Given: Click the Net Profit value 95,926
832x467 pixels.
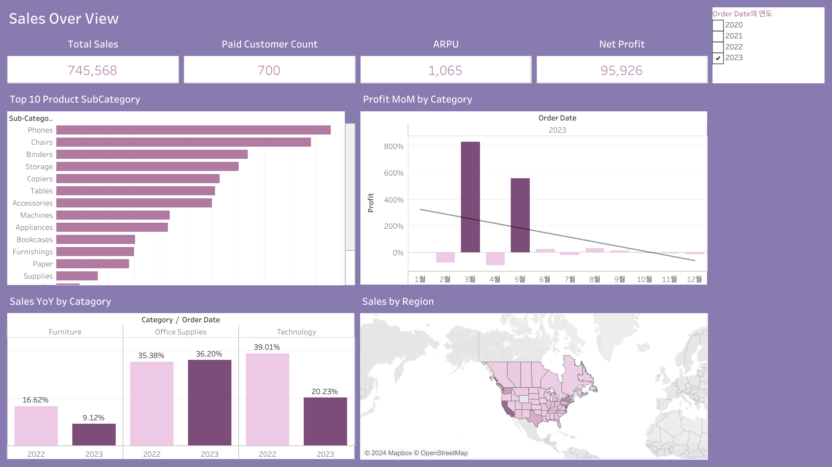Looking at the screenshot, I should click(622, 70).
